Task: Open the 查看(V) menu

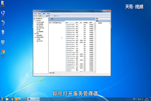Action: point(44,14)
